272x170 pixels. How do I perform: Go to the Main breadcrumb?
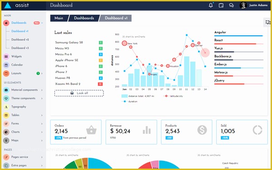(x=59, y=18)
